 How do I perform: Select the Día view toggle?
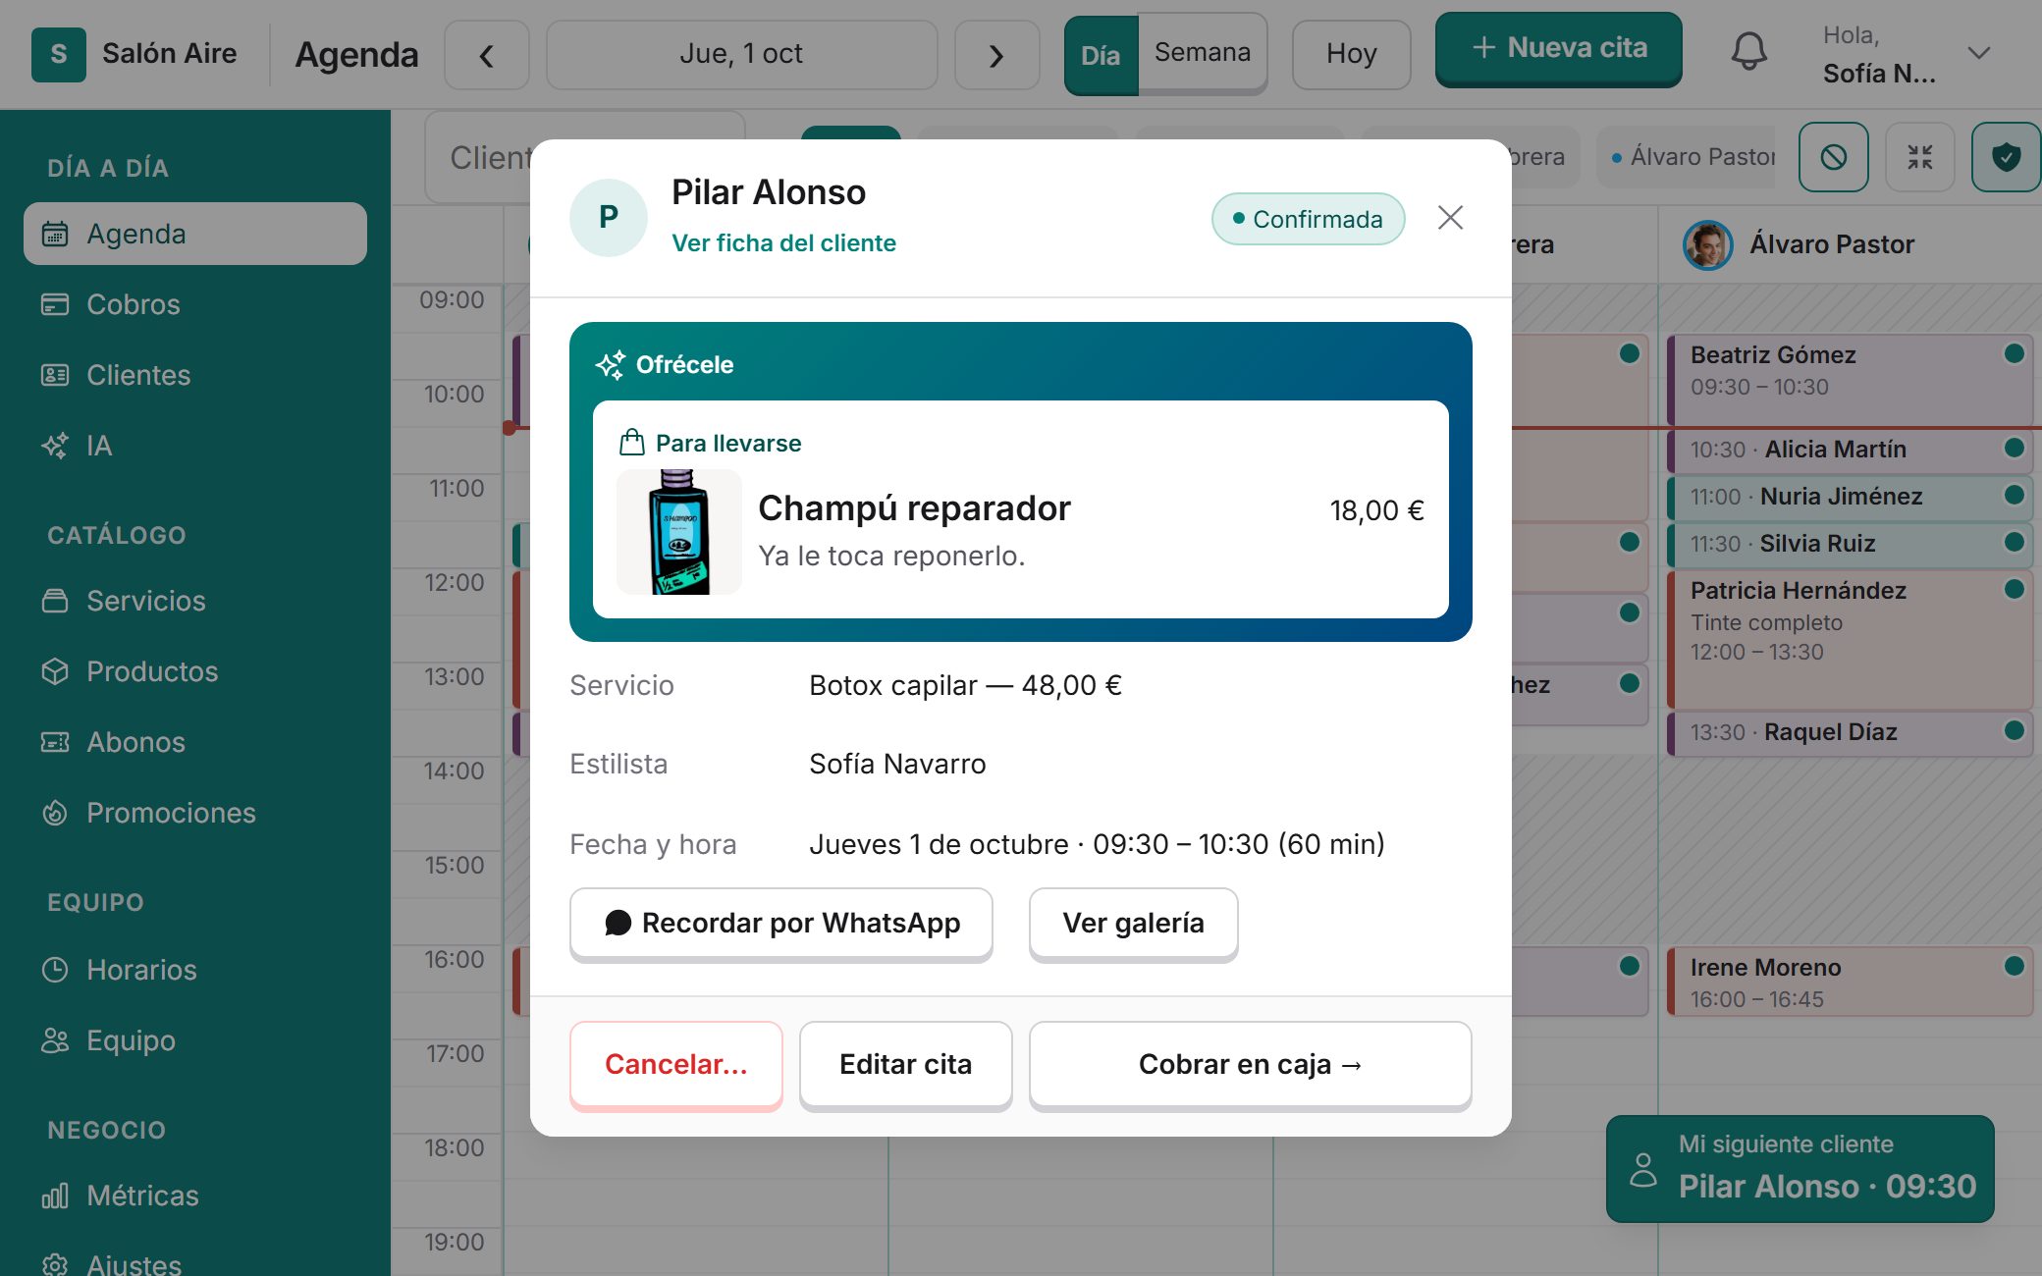pos(1101,55)
